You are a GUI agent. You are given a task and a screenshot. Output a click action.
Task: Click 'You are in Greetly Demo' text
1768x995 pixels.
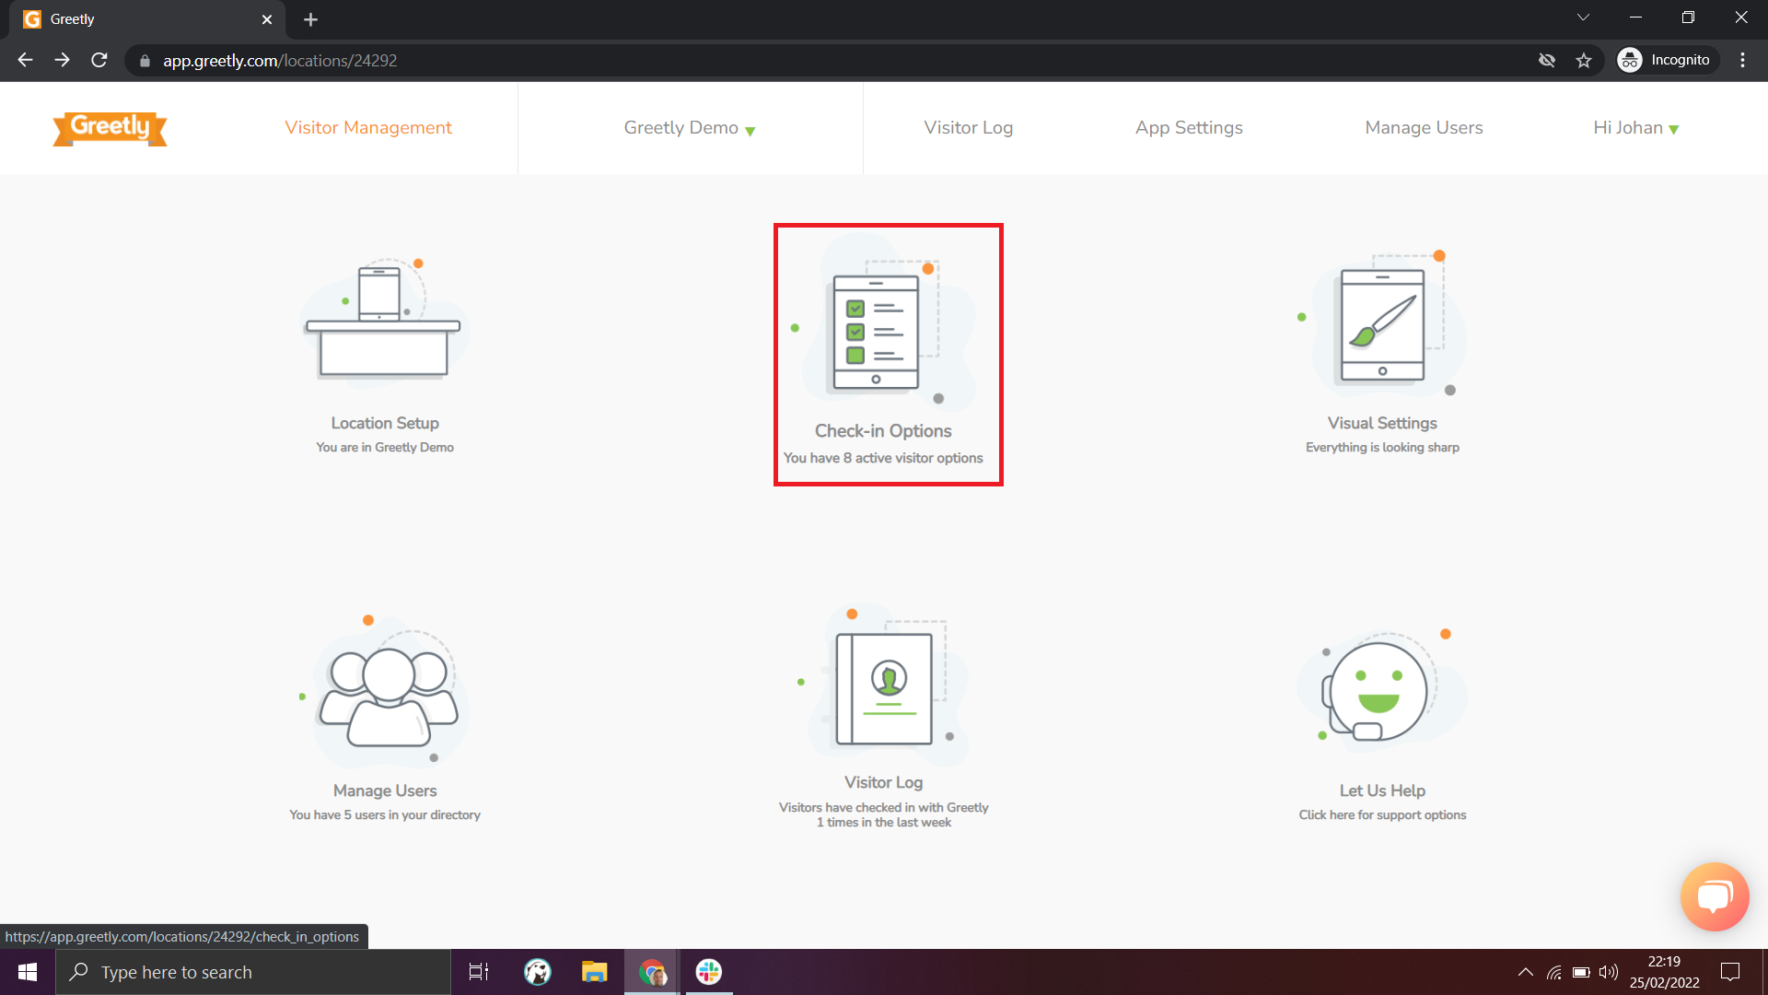(385, 447)
